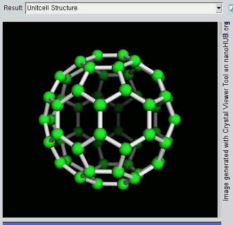Click the topmost horizontal bond of the cage
Screen dimensions: 233x225
pos(110,55)
